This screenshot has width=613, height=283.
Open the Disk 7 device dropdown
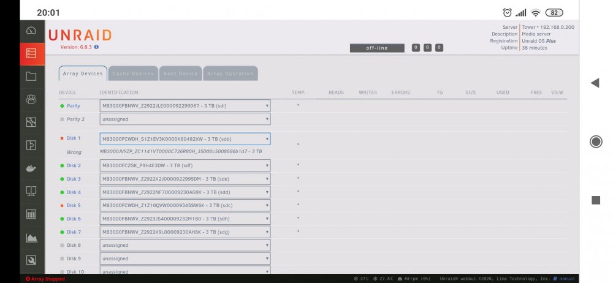(x=185, y=232)
